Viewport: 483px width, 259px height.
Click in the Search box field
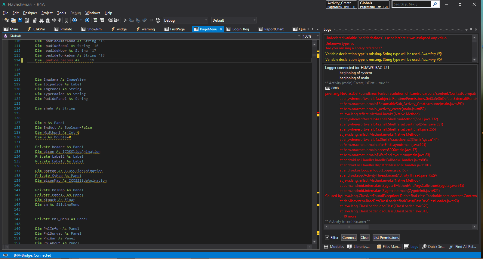[x=411, y=4]
